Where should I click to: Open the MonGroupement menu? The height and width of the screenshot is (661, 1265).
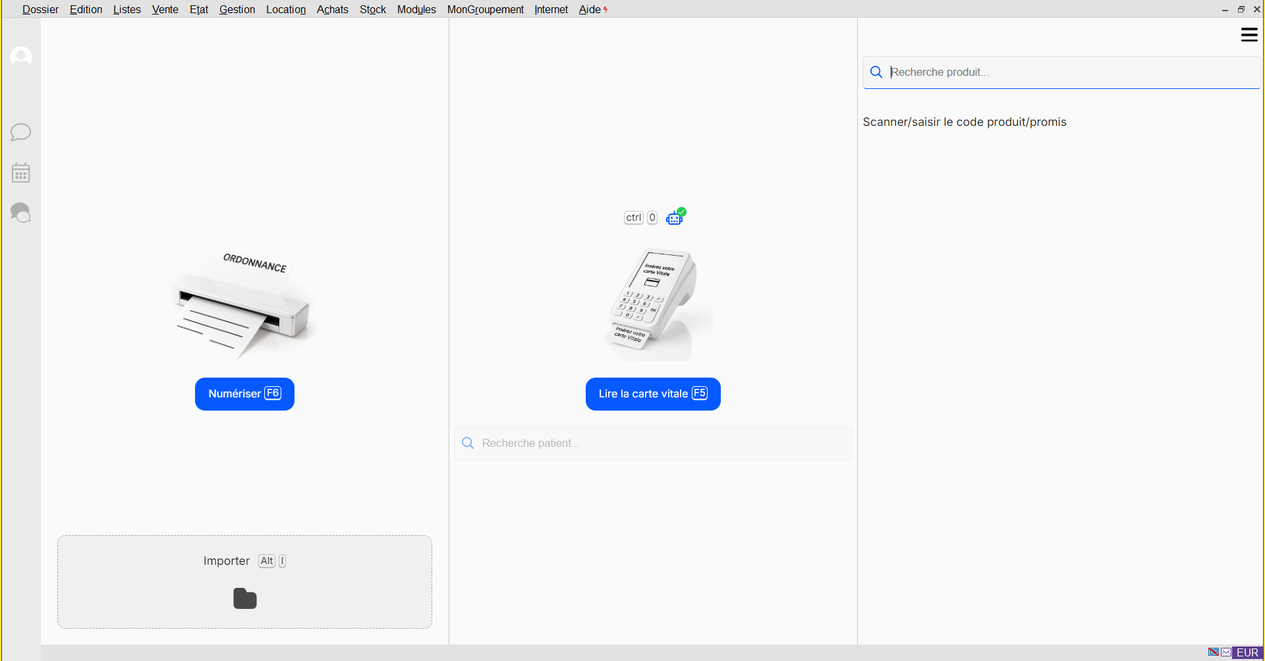(486, 9)
